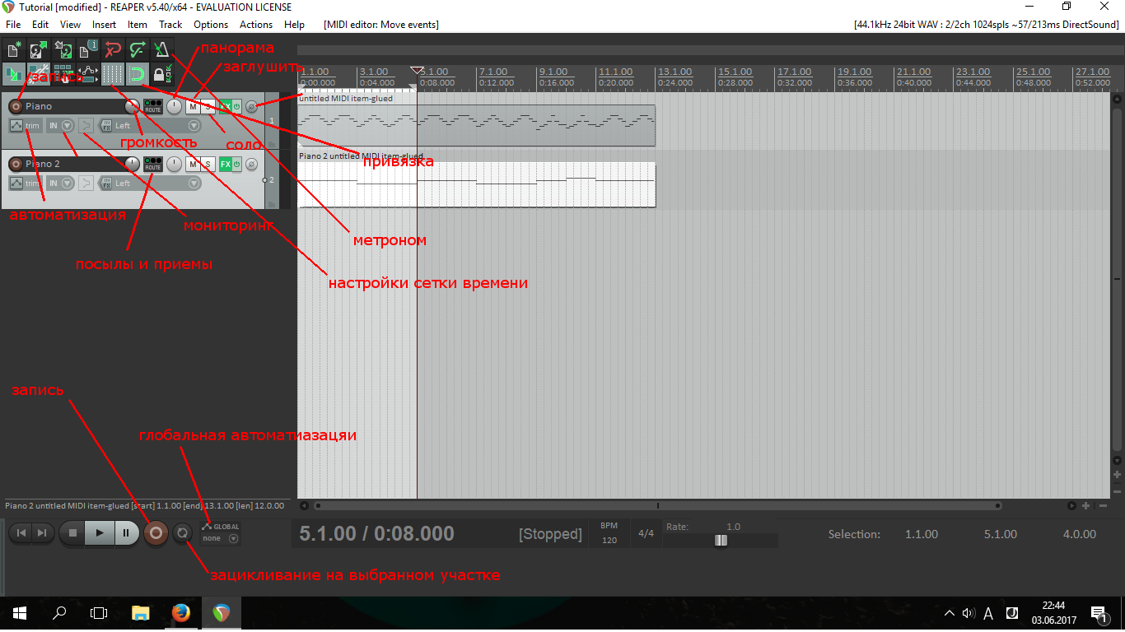Viewport: 1125px width, 632px height.
Task: Open Firefox from the Windows taskbar
Action: click(x=180, y=613)
